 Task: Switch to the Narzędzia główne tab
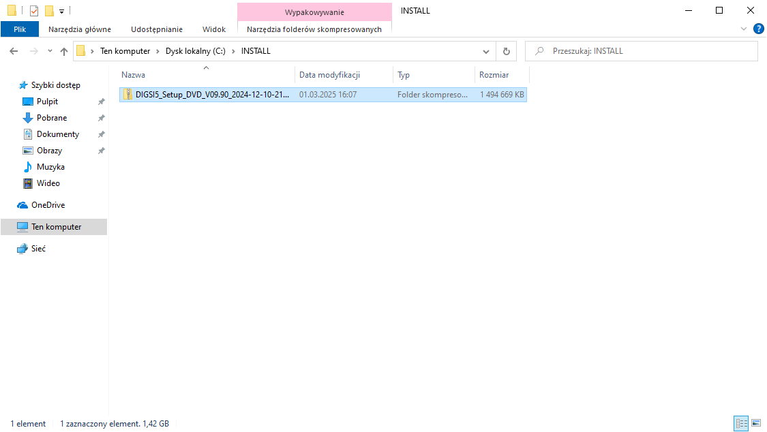(x=80, y=29)
